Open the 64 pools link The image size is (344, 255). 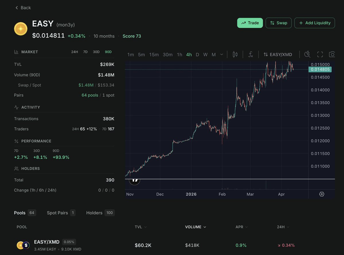pyautogui.click(x=90, y=95)
